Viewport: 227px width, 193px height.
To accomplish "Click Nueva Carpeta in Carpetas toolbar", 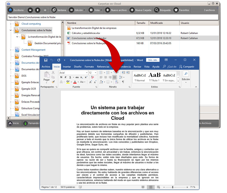I will coord(141,10).
